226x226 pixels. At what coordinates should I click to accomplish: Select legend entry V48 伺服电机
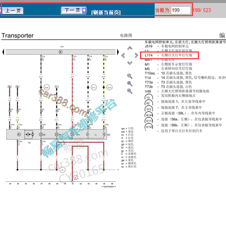click(x=177, y=91)
